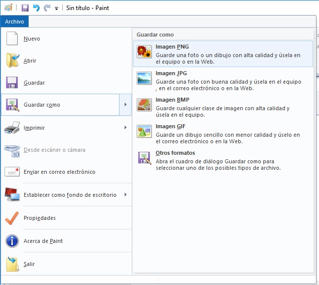Click the envelope icon for Enviar en correo
The image size is (319, 285).
tap(12, 172)
